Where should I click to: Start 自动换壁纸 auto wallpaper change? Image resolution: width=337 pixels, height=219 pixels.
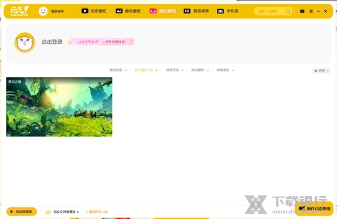coord(21,212)
